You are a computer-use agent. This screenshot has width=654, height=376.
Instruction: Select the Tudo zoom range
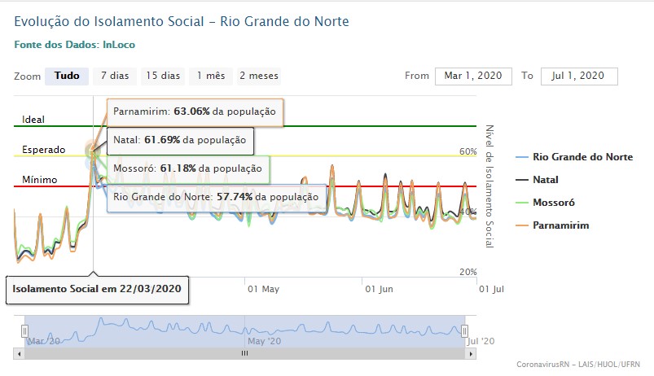67,76
